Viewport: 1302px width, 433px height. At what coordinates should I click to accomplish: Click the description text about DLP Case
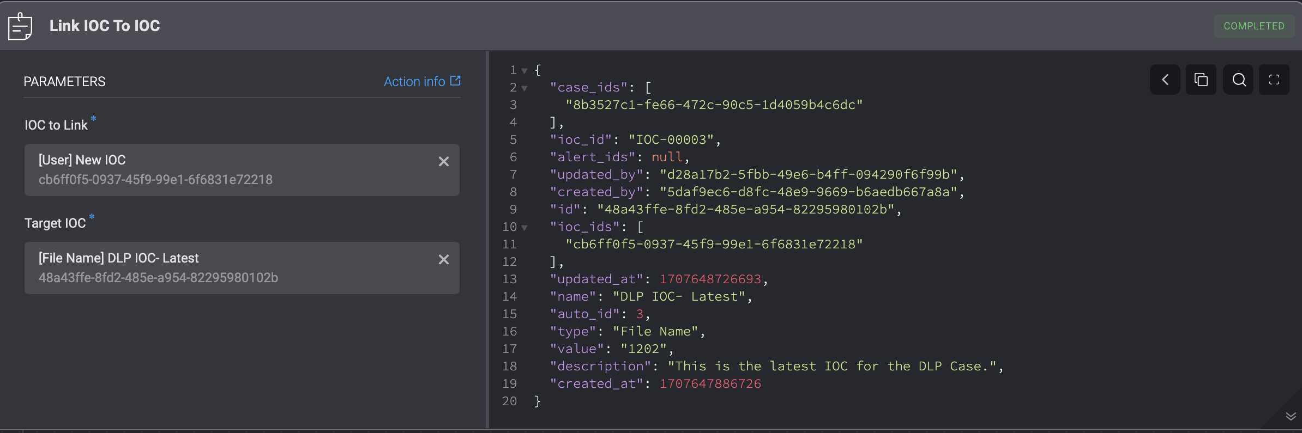tap(833, 366)
